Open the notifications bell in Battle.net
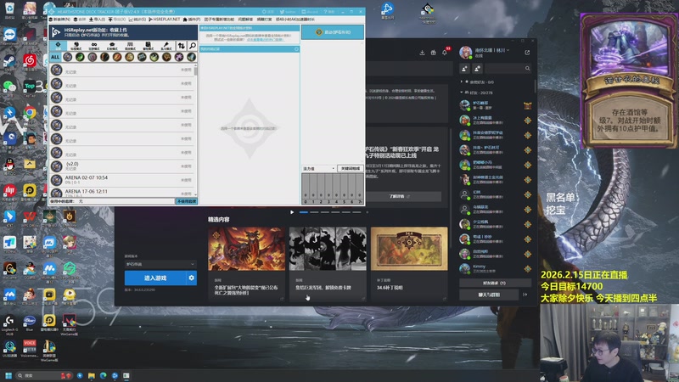 444,53
